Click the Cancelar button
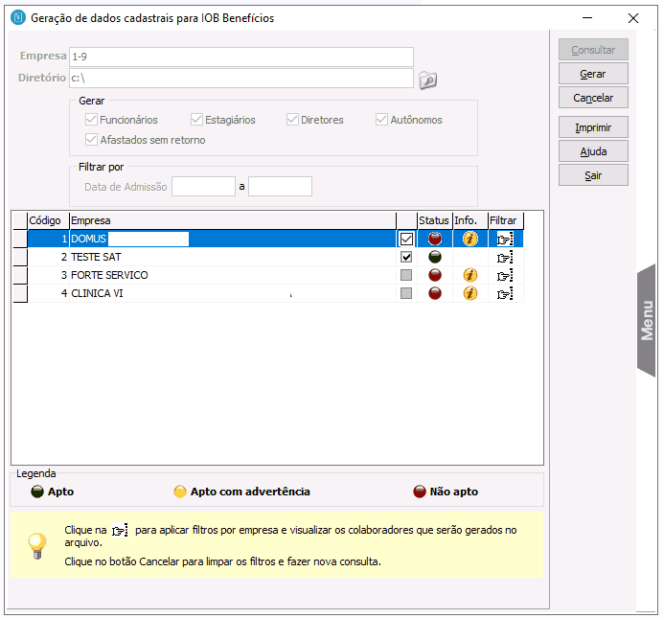Viewport: 664px width, 618px height. 593,98
